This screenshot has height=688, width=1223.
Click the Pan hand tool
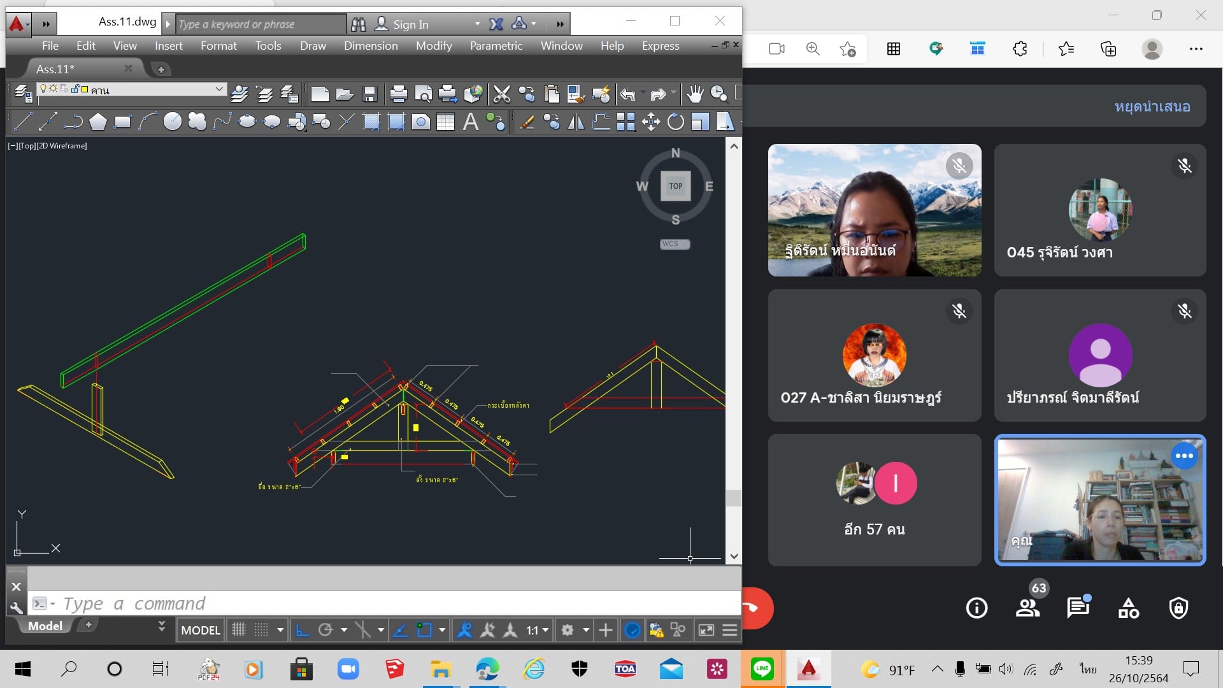click(694, 94)
